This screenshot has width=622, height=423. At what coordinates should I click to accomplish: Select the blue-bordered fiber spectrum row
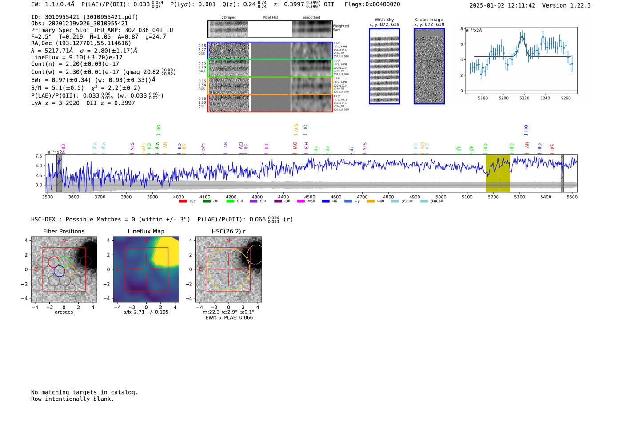pos(270,51)
